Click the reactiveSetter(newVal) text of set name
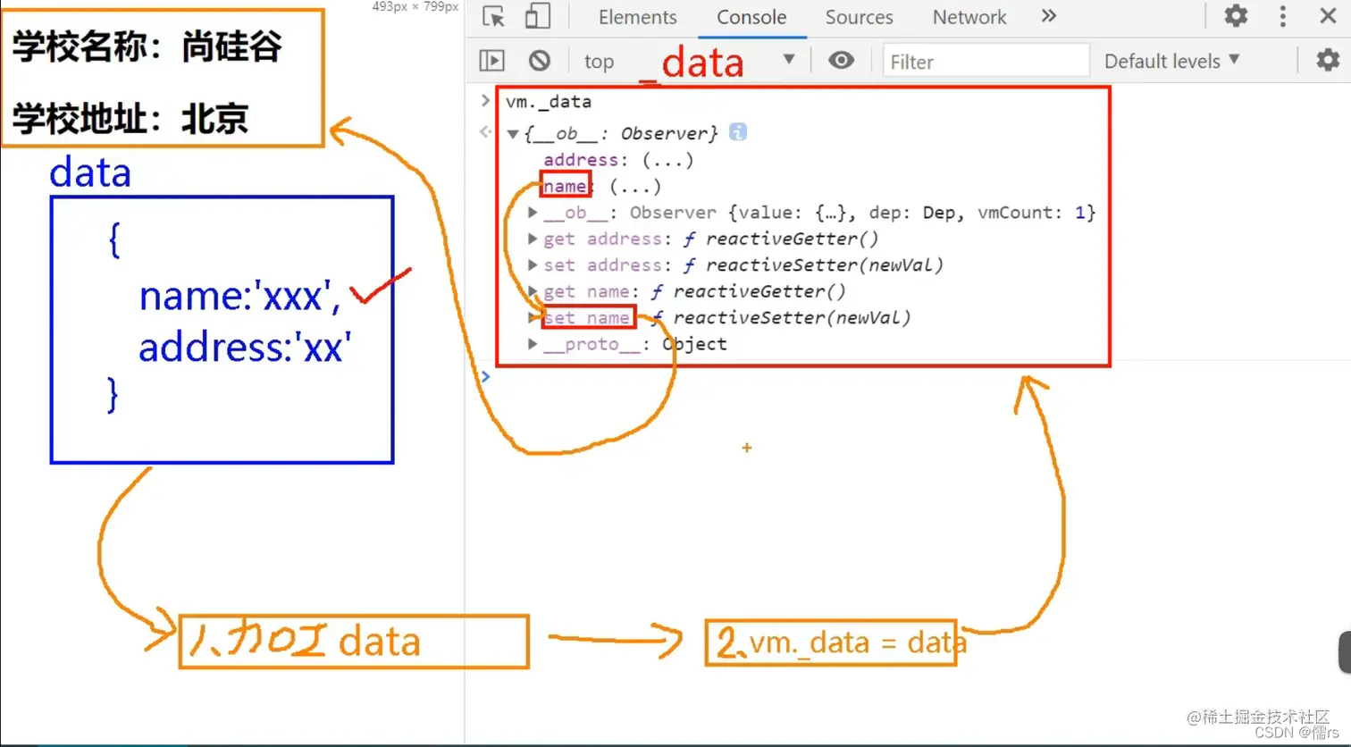The height and width of the screenshot is (747, 1351). click(792, 318)
